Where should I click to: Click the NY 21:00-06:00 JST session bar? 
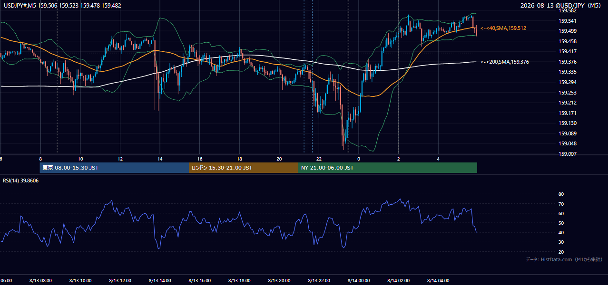tap(388, 168)
